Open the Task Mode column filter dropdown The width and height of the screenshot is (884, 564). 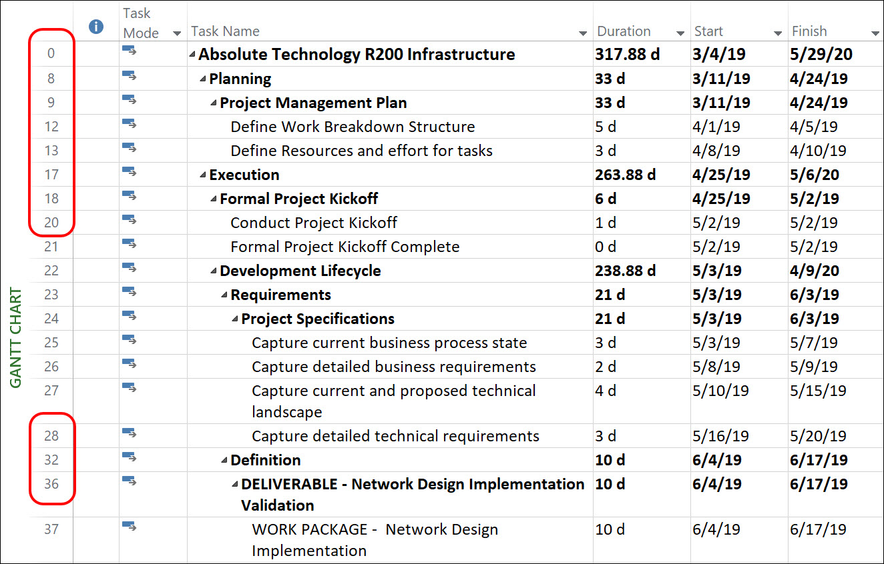(x=177, y=33)
